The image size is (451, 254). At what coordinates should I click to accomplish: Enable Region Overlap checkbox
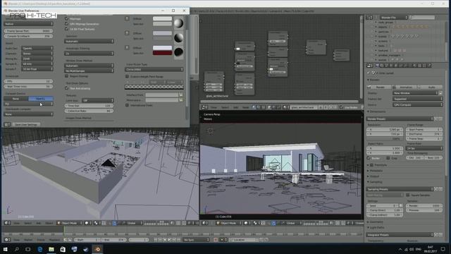[x=66, y=76]
